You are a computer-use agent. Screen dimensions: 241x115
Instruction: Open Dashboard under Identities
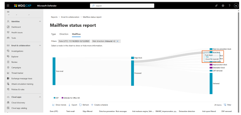point(16,27)
